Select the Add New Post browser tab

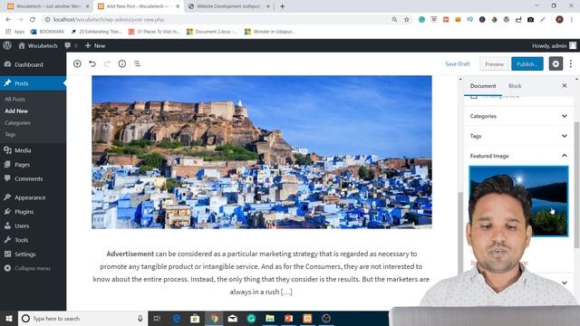138,6
